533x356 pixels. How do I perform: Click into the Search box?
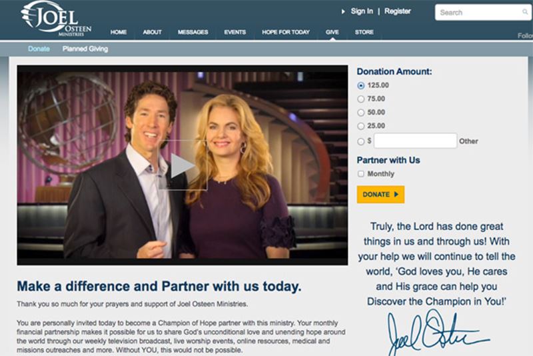coord(479,13)
